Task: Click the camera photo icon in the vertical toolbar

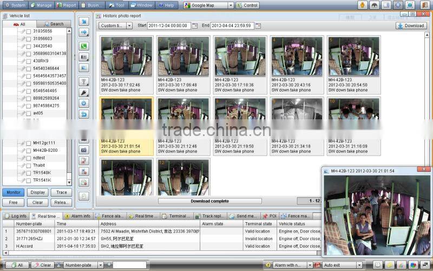Action: pyautogui.click(x=84, y=57)
